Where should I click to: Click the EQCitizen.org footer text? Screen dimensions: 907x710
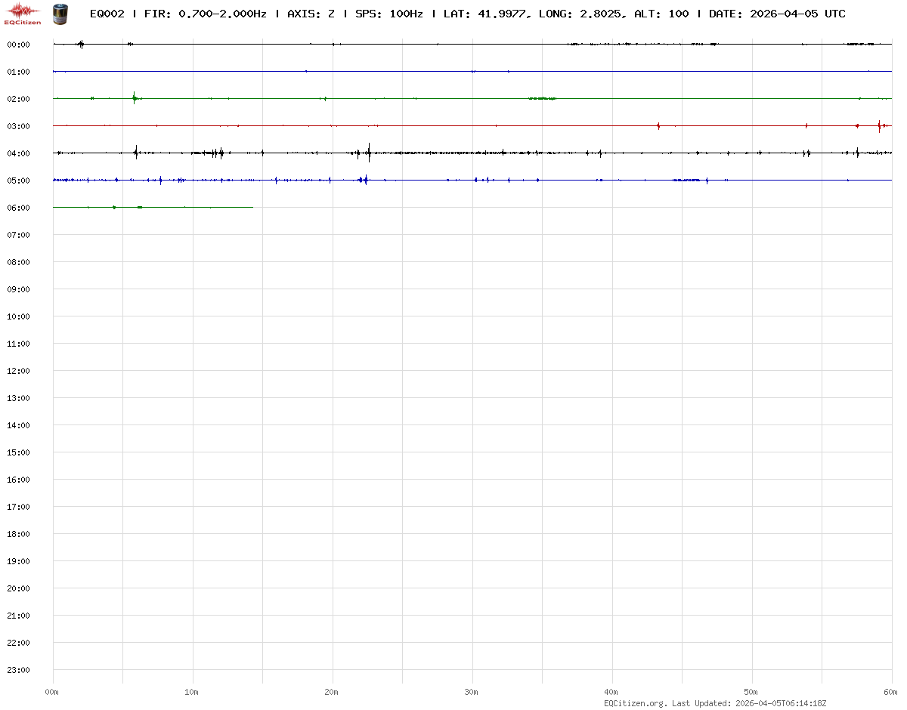point(635,703)
